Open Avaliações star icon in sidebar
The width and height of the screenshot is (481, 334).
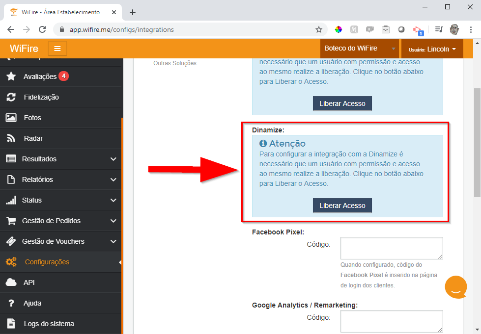(x=11, y=76)
